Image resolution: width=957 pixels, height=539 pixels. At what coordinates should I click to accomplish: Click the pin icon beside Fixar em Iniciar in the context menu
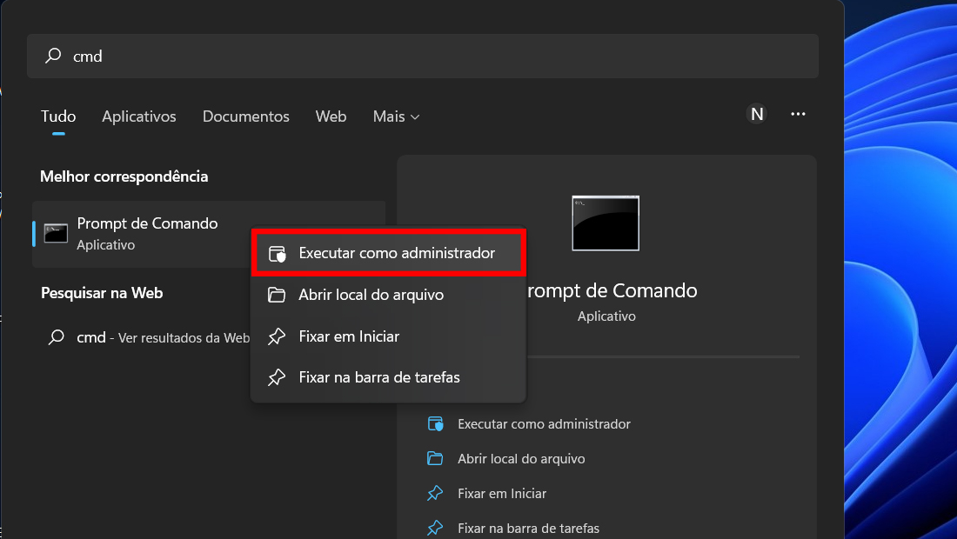click(x=277, y=336)
